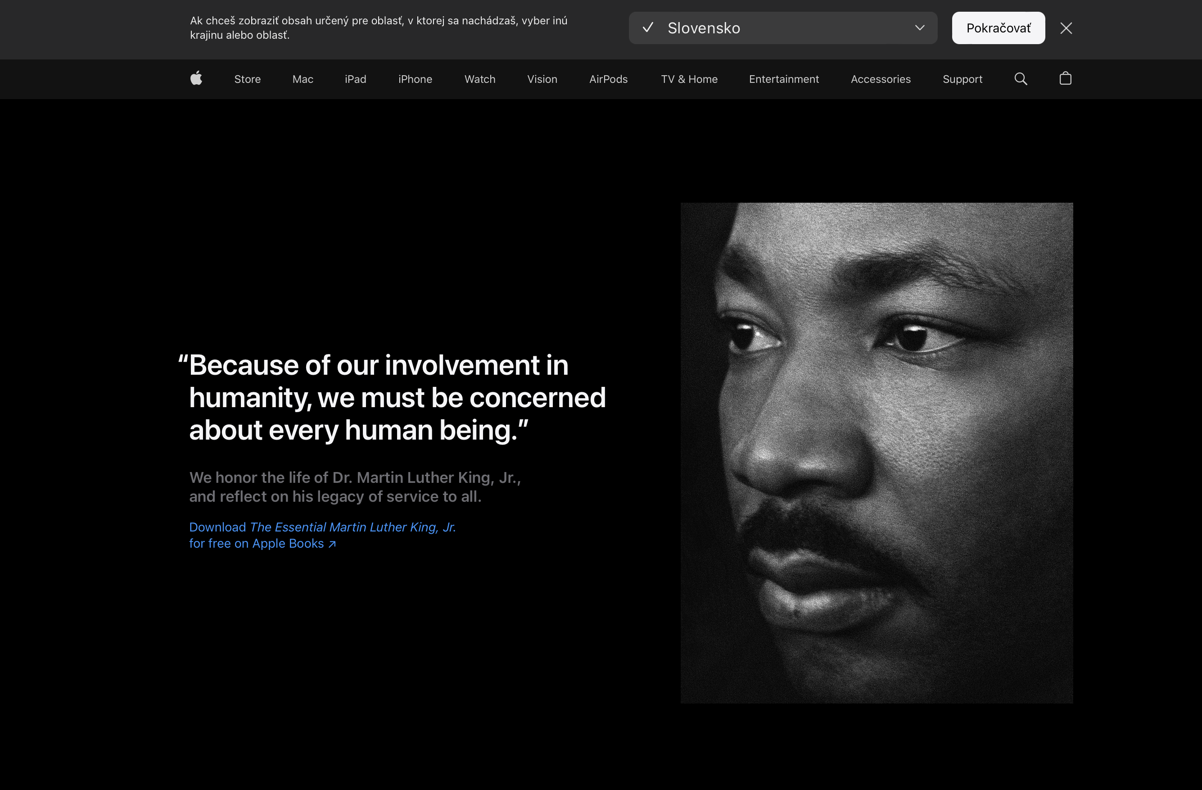Screen dimensions: 1202x790
Task: Open the region chevron to change country
Action: click(920, 28)
